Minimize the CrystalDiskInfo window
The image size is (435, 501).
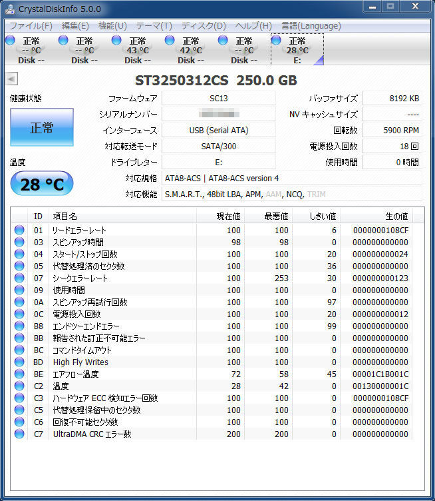tap(372, 7)
